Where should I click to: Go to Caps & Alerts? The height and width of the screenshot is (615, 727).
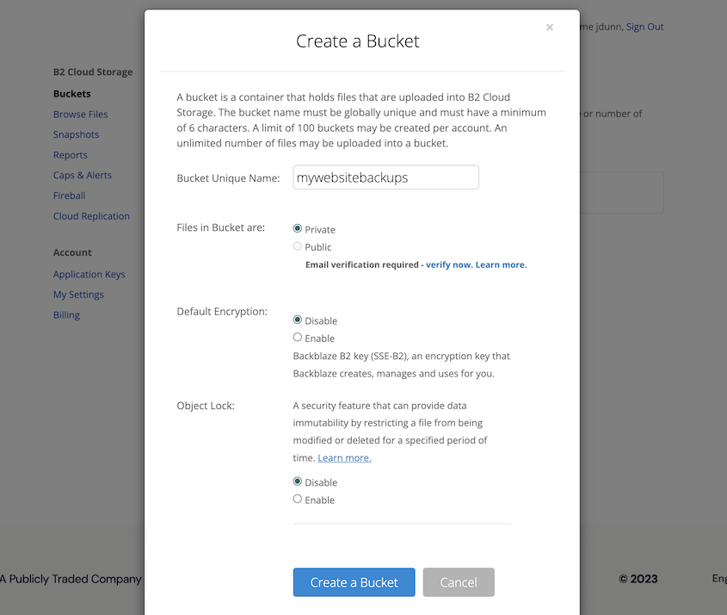83,176
